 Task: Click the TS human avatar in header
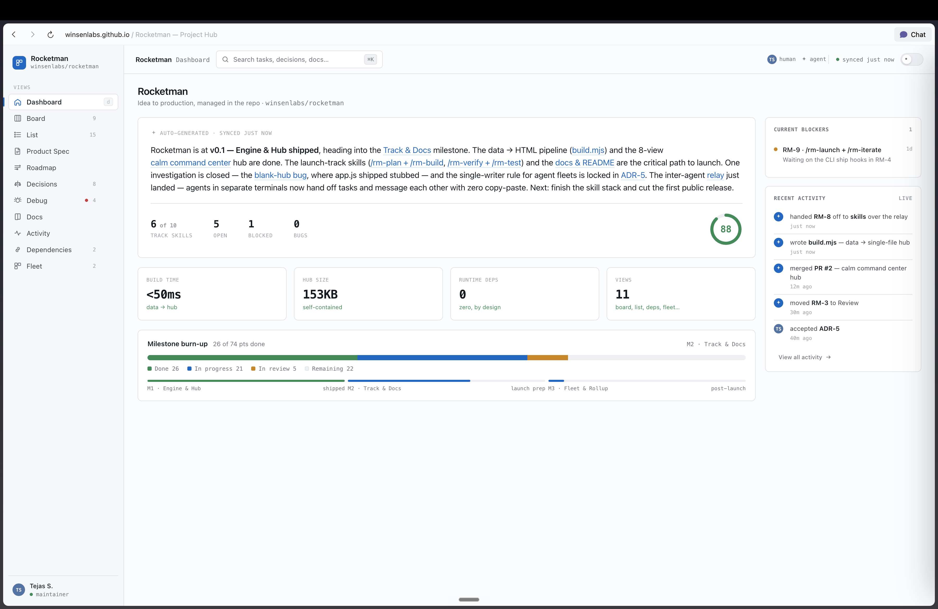(x=772, y=59)
